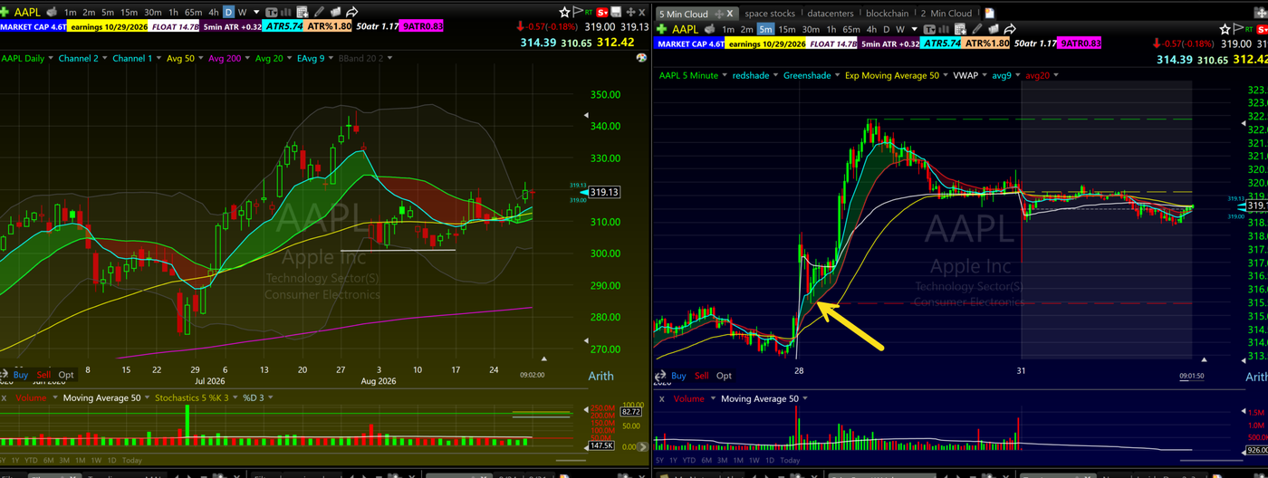
Task: Switch Daily chart to 15m timeframe
Action: pyautogui.click(x=129, y=13)
